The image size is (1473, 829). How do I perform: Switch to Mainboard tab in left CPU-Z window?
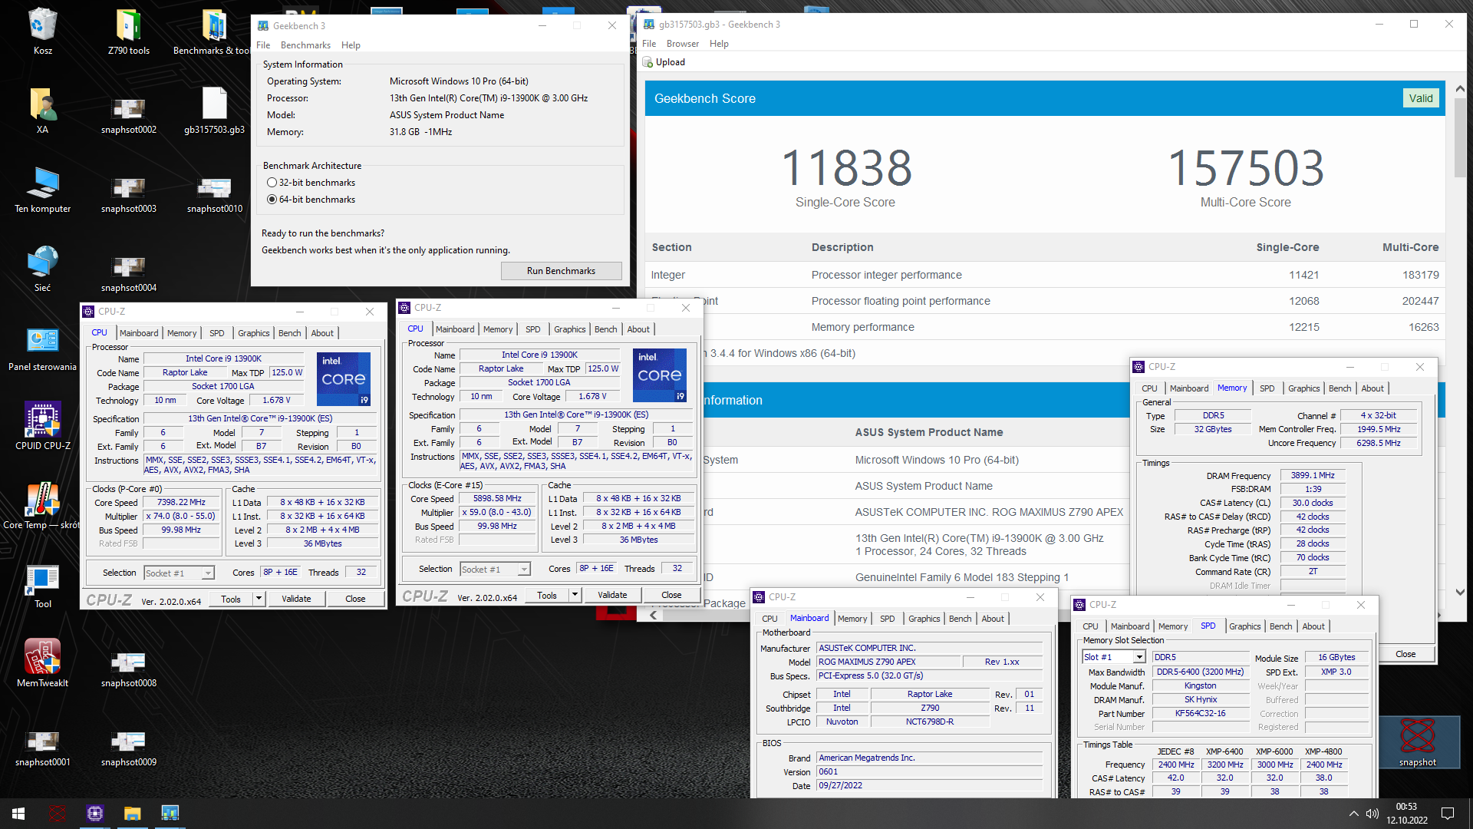(139, 333)
